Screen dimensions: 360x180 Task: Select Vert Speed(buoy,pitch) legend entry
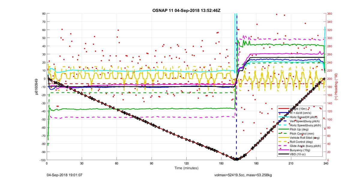(x=305, y=121)
